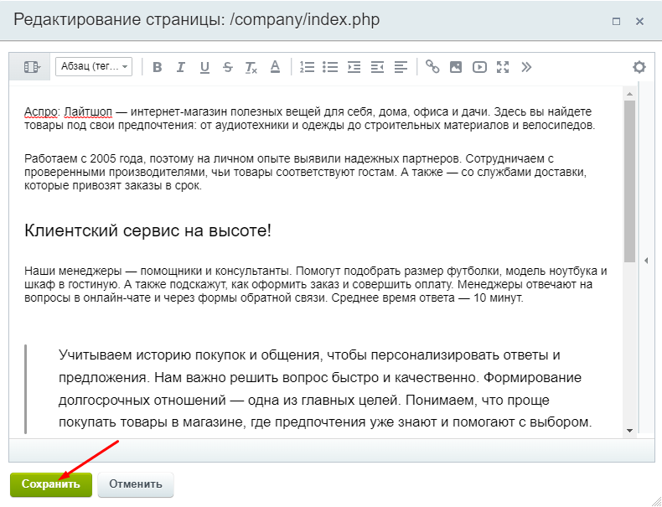Toggle strikethrough formatting

pyautogui.click(x=228, y=67)
